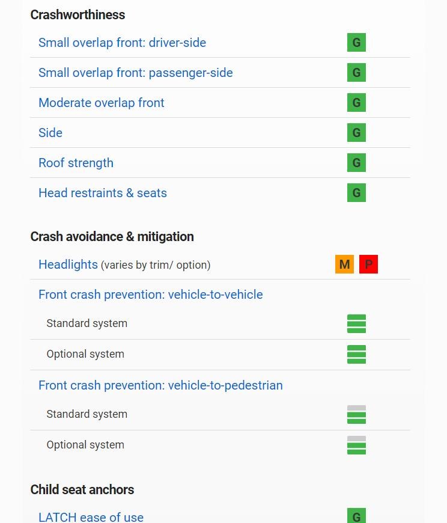The image size is (447, 523).
Task: Click vehicle-to-vehicle Standard system rating bars
Action: pyautogui.click(x=356, y=323)
